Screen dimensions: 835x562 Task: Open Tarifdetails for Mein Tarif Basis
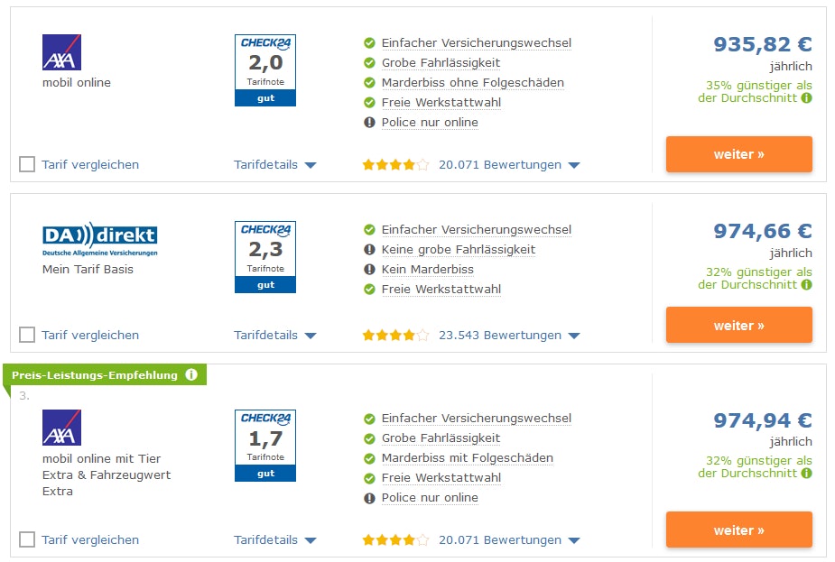click(x=274, y=336)
